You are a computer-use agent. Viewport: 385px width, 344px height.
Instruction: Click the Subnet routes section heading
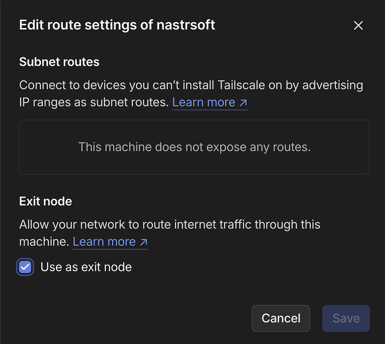pyautogui.click(x=59, y=62)
